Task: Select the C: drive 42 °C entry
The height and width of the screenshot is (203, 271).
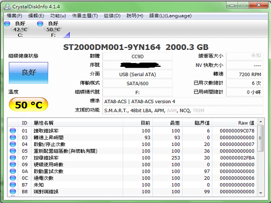Action: [x=20, y=29]
